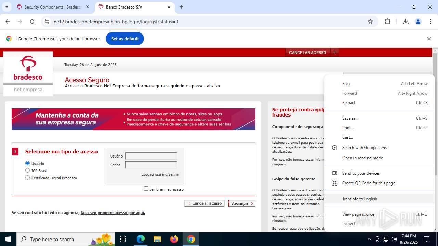Choose Send to your devices
Screen dimensions: 438x246
point(380,173)
